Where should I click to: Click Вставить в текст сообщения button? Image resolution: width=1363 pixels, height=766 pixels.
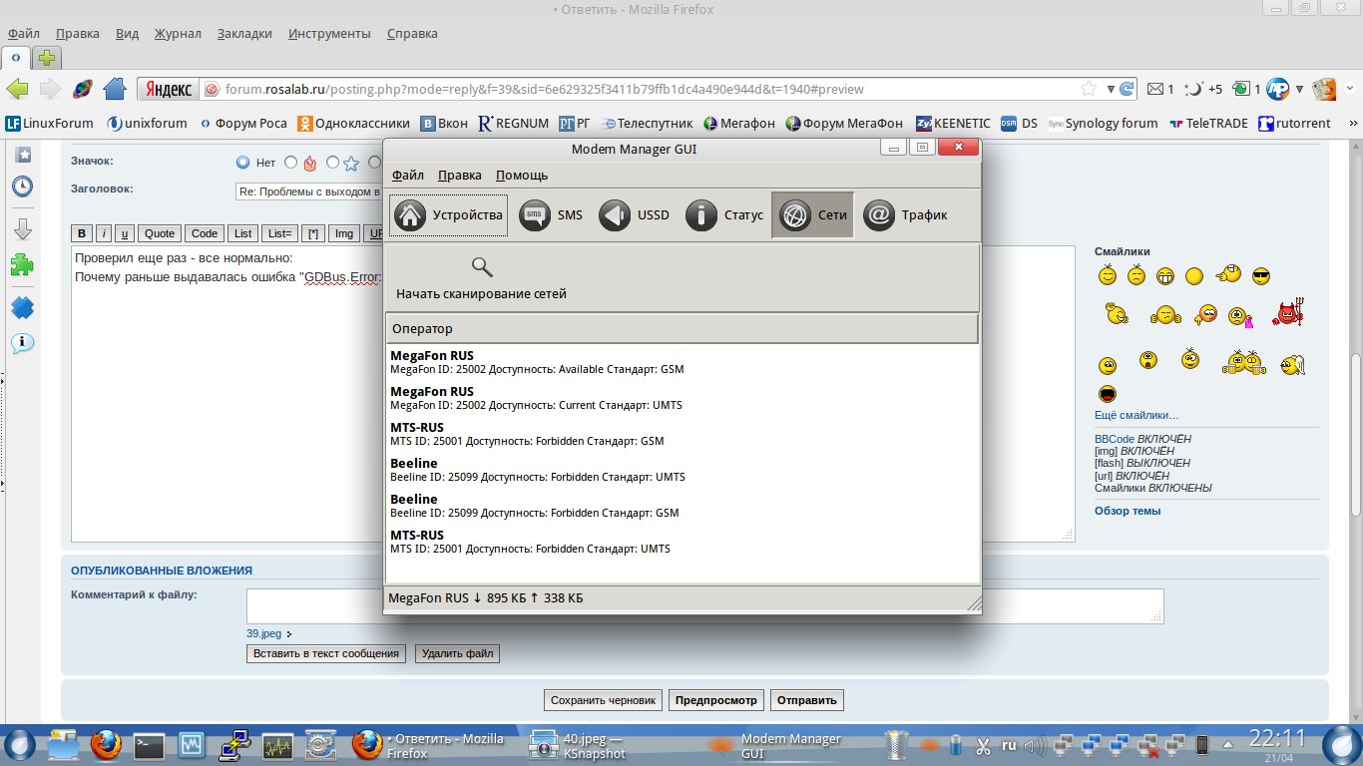click(326, 654)
